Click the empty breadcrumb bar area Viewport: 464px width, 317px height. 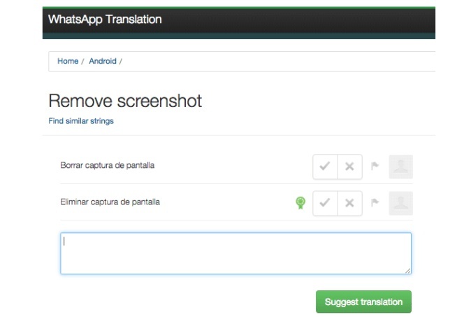(280, 62)
